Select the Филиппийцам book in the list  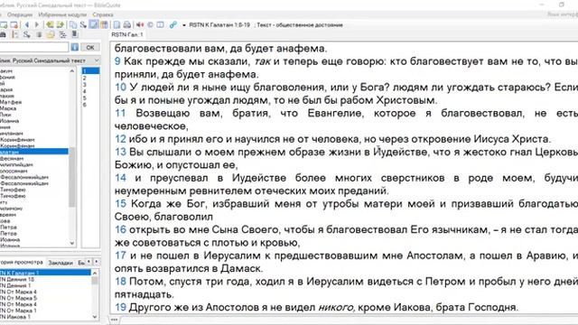click(16, 164)
